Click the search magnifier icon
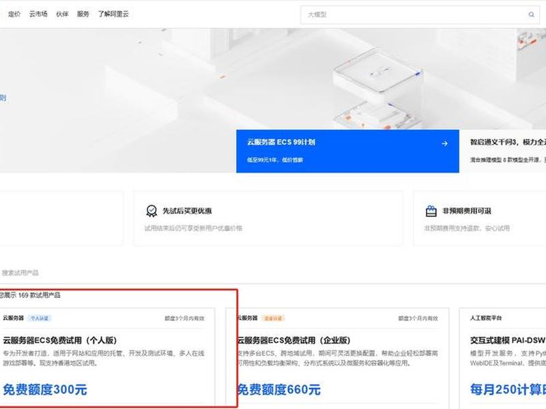This screenshot has height=409, width=546. tap(531, 14)
